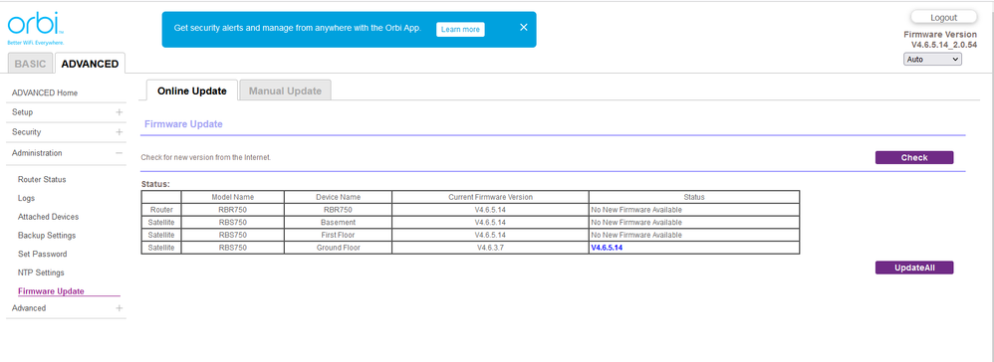This screenshot has width=994, height=362.
Task: Click the Basement device name cell
Action: pos(338,223)
